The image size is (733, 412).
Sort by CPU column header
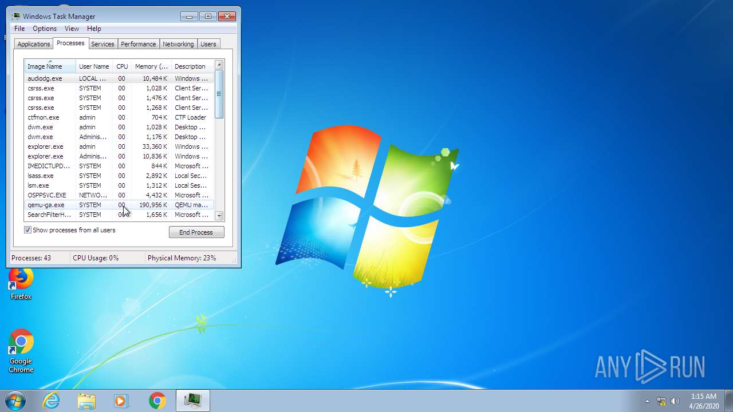[x=122, y=66]
